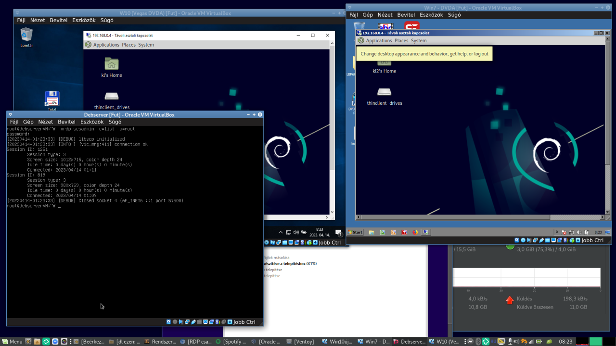Click the Küldés red upload arrow icon
The width and height of the screenshot is (616, 346).
(x=510, y=300)
